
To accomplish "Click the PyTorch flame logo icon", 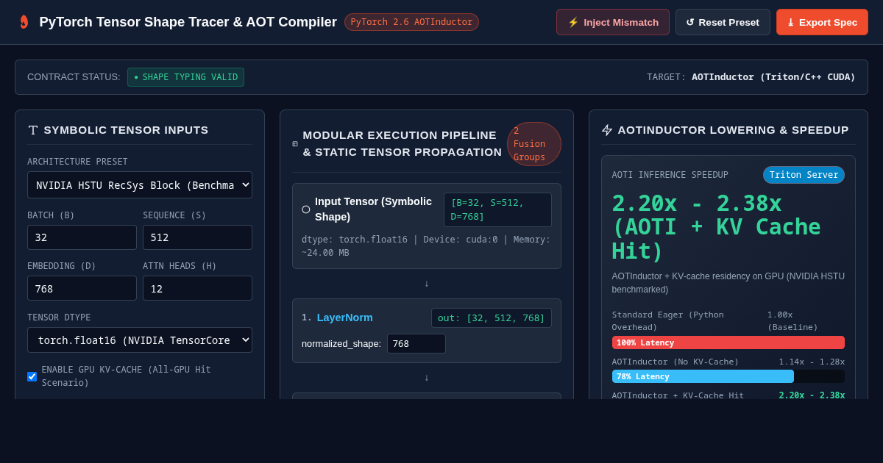I will point(24,22).
